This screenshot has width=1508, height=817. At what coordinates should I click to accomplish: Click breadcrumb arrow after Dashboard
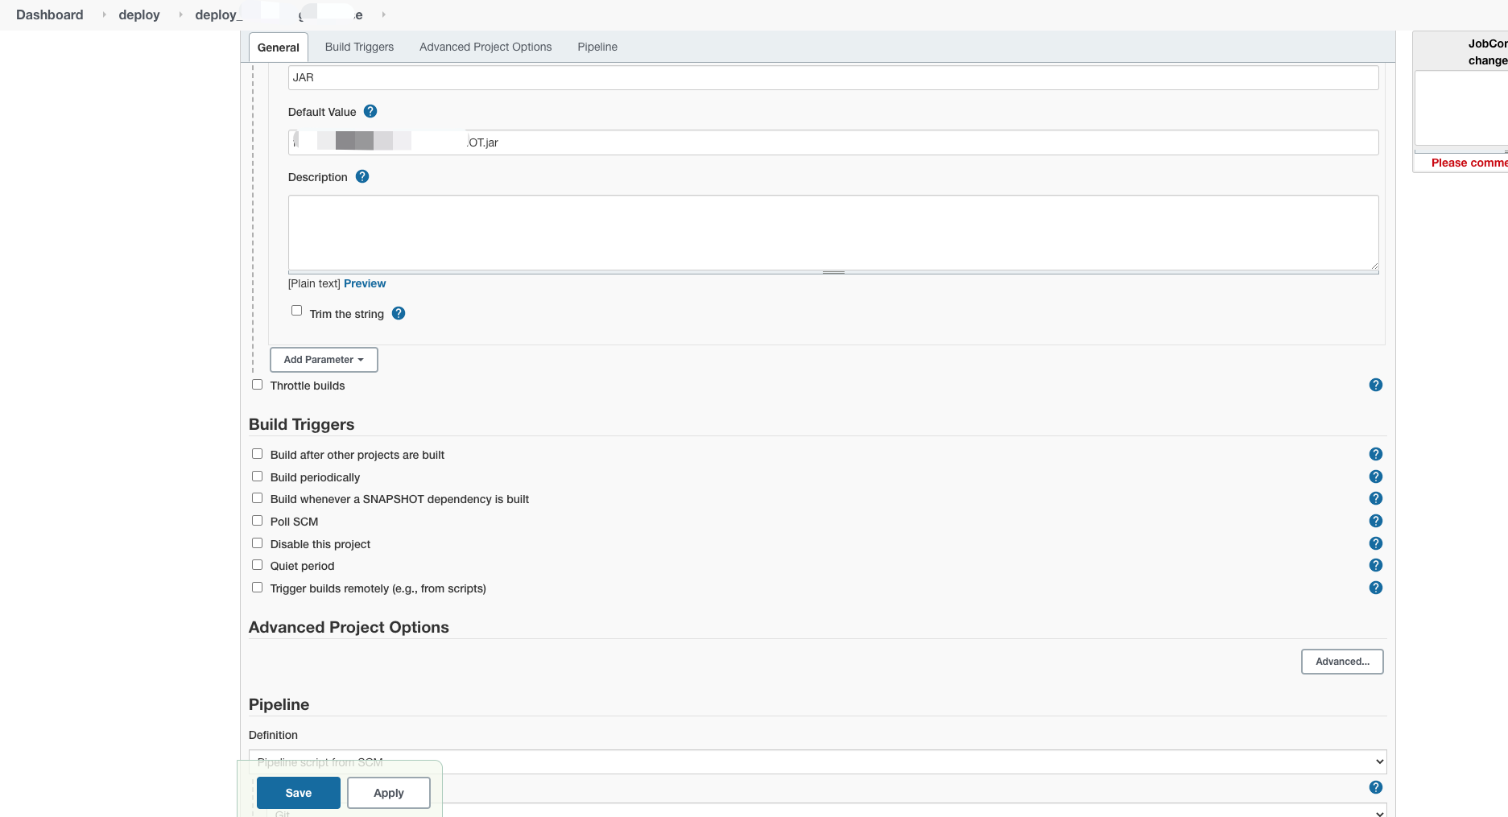[x=104, y=14]
